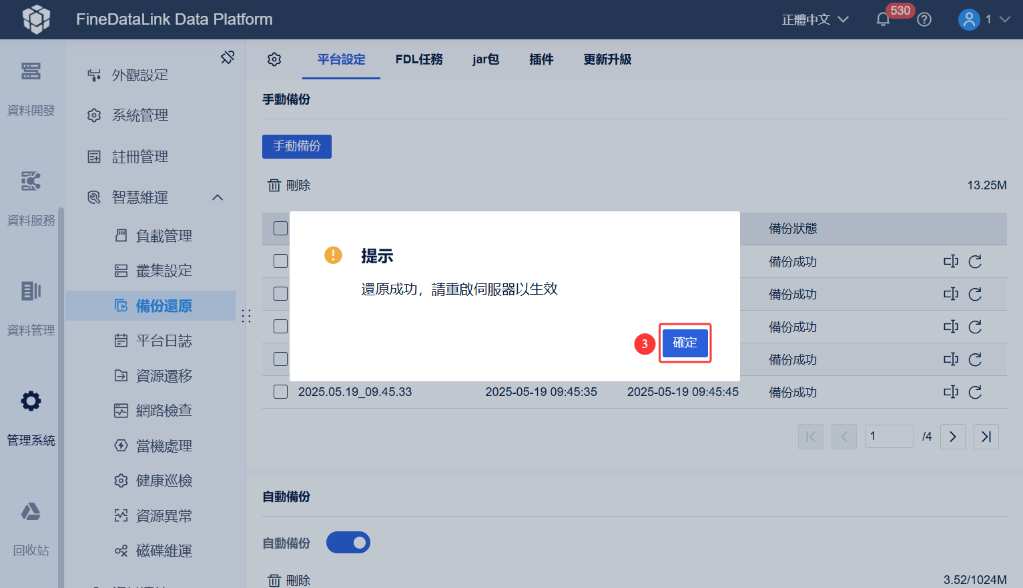Open 資料管理 module in the sidebar
The image size is (1023, 588).
tap(31, 309)
